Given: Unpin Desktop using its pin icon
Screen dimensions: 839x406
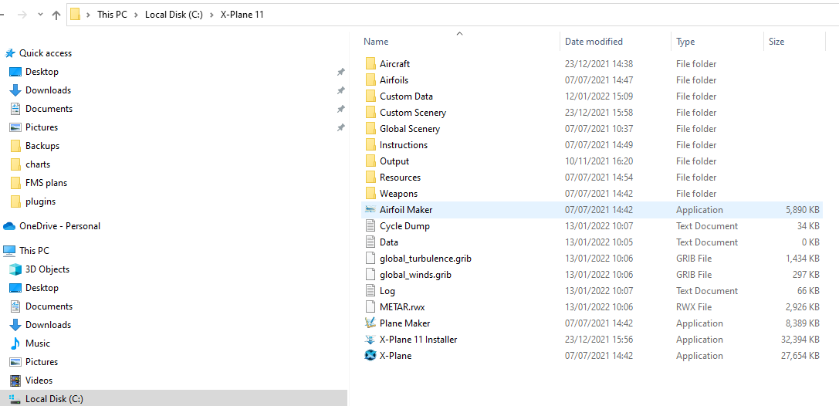Looking at the screenshot, I should pos(340,72).
